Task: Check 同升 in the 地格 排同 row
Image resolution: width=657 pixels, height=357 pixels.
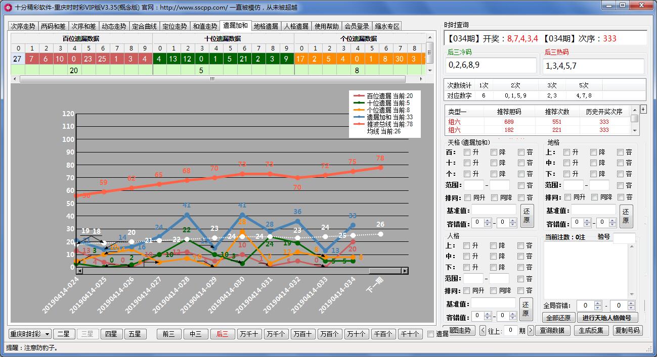Action: click(x=567, y=197)
